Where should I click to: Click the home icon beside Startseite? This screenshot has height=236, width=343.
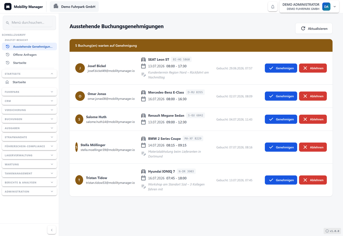7,82
